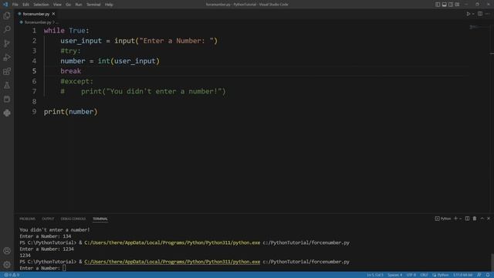The width and height of the screenshot is (494, 278).
Task: Open the File menu
Action: click(x=15, y=5)
